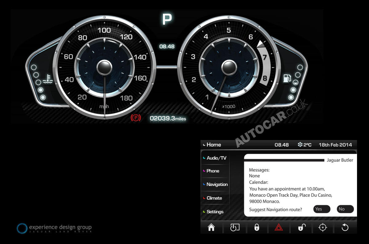Click the parking brake warning icon

[x=137, y=118]
